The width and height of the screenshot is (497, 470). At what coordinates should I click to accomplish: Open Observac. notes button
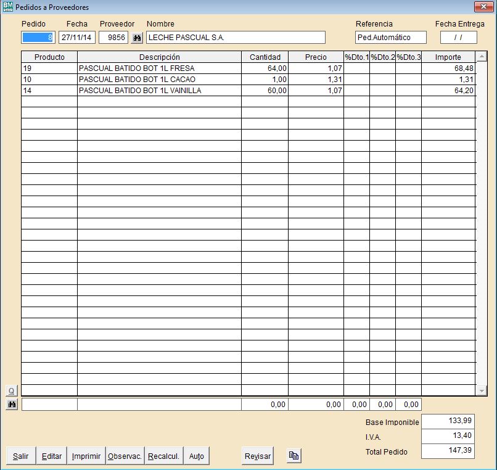(125, 456)
